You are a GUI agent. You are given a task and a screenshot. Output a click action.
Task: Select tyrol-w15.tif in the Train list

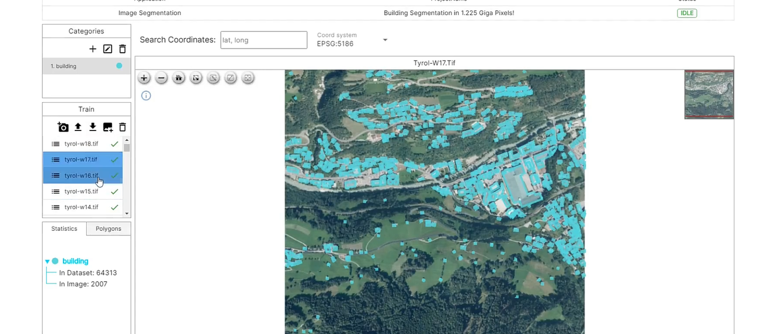click(x=82, y=192)
